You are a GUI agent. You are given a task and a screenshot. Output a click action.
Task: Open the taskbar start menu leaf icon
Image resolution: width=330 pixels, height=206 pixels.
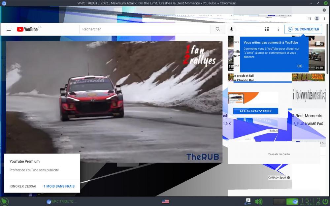pyautogui.click(x=5, y=201)
